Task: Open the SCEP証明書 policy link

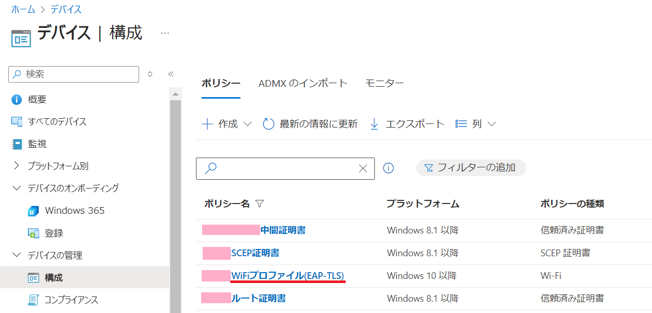Action: coord(255,253)
